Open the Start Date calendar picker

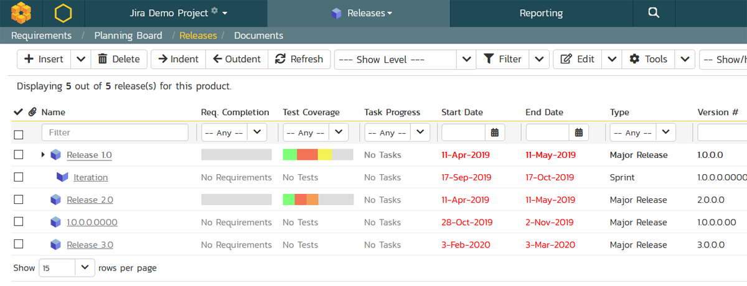coord(495,132)
